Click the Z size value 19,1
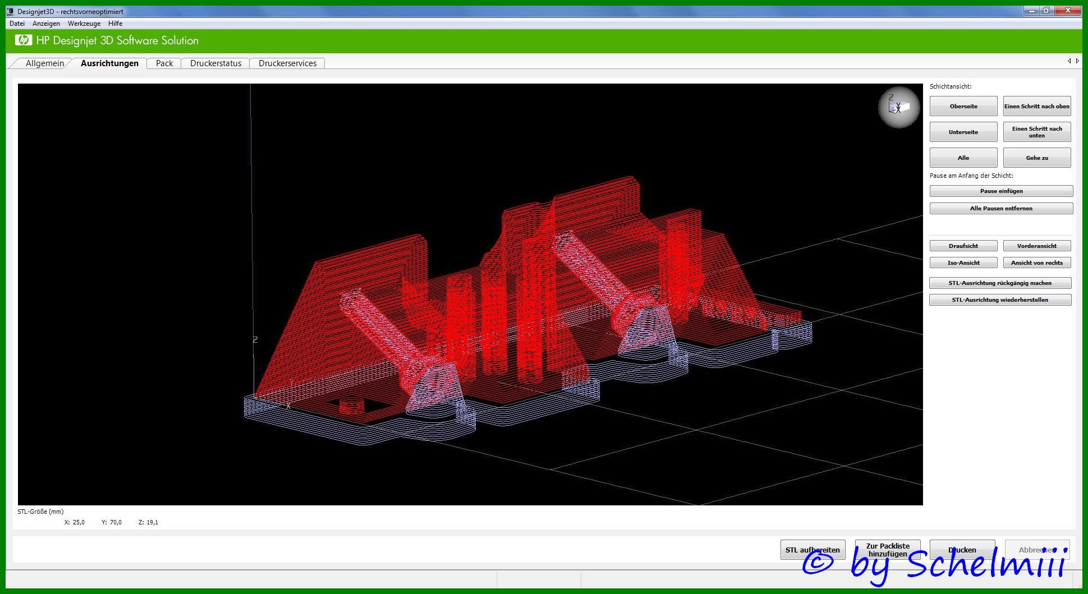 (152, 522)
